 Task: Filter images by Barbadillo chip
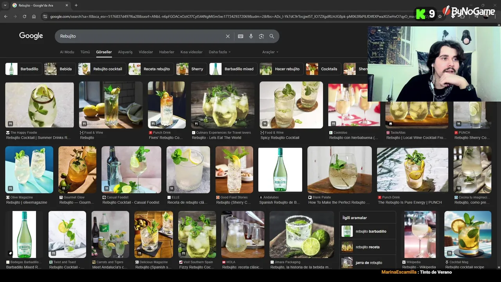pyautogui.click(x=23, y=69)
